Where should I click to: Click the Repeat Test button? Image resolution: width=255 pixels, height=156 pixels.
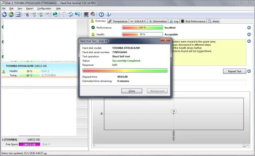[x=235, y=71]
